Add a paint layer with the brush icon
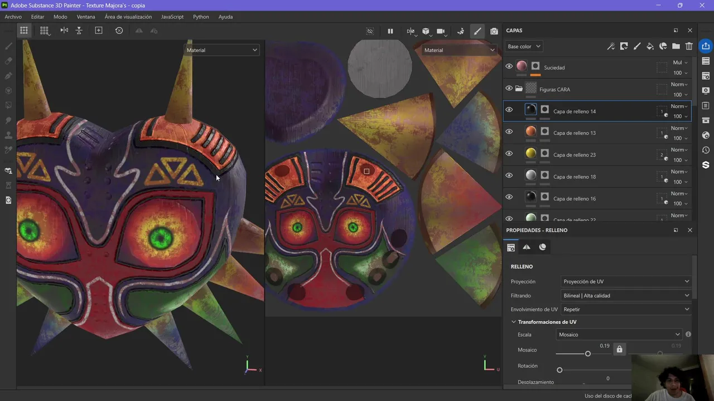 pyautogui.click(x=637, y=46)
